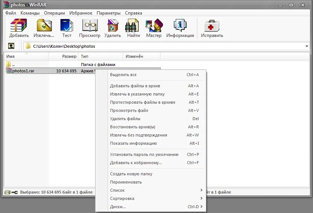Sort by the Тип column header

pyautogui.click(x=101, y=56)
